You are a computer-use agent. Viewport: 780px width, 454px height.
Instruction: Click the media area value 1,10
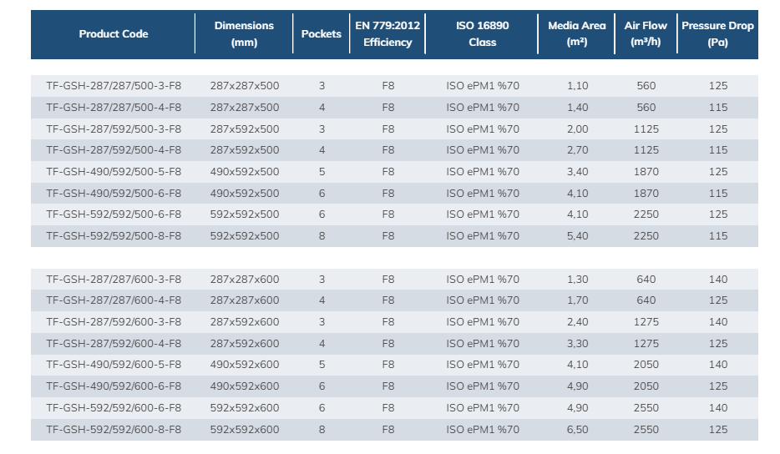tap(577, 86)
